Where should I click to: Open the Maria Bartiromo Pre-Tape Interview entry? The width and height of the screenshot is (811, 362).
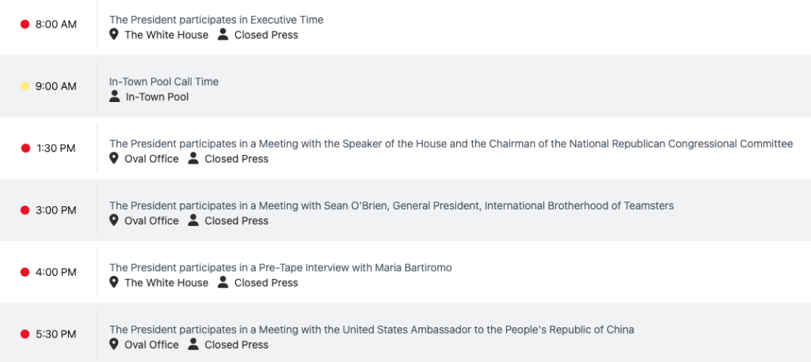pos(280,268)
